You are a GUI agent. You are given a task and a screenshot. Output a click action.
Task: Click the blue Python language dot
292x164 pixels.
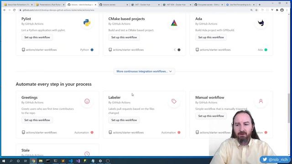[92, 50]
